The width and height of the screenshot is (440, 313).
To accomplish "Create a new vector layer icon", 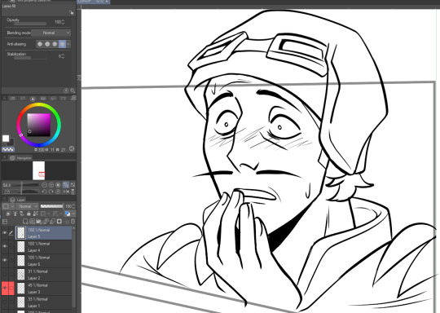I will pyautogui.click(x=32, y=222).
